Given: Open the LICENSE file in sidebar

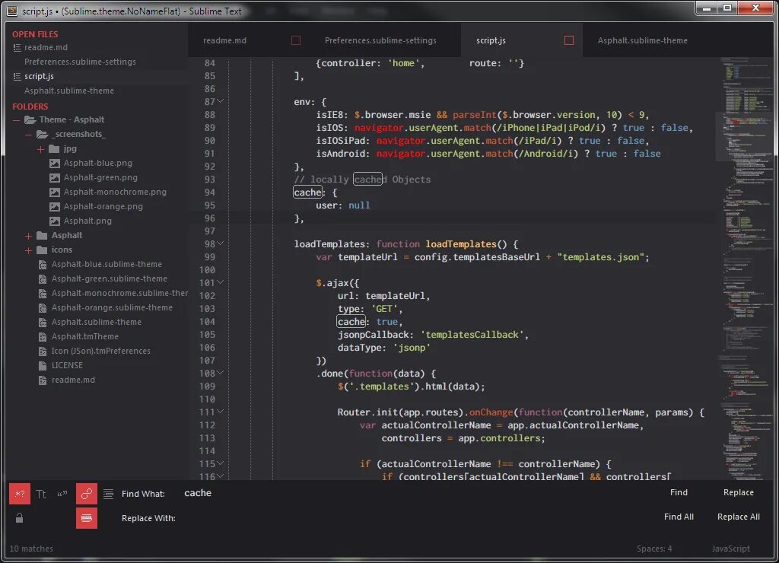Looking at the screenshot, I should pos(67,365).
